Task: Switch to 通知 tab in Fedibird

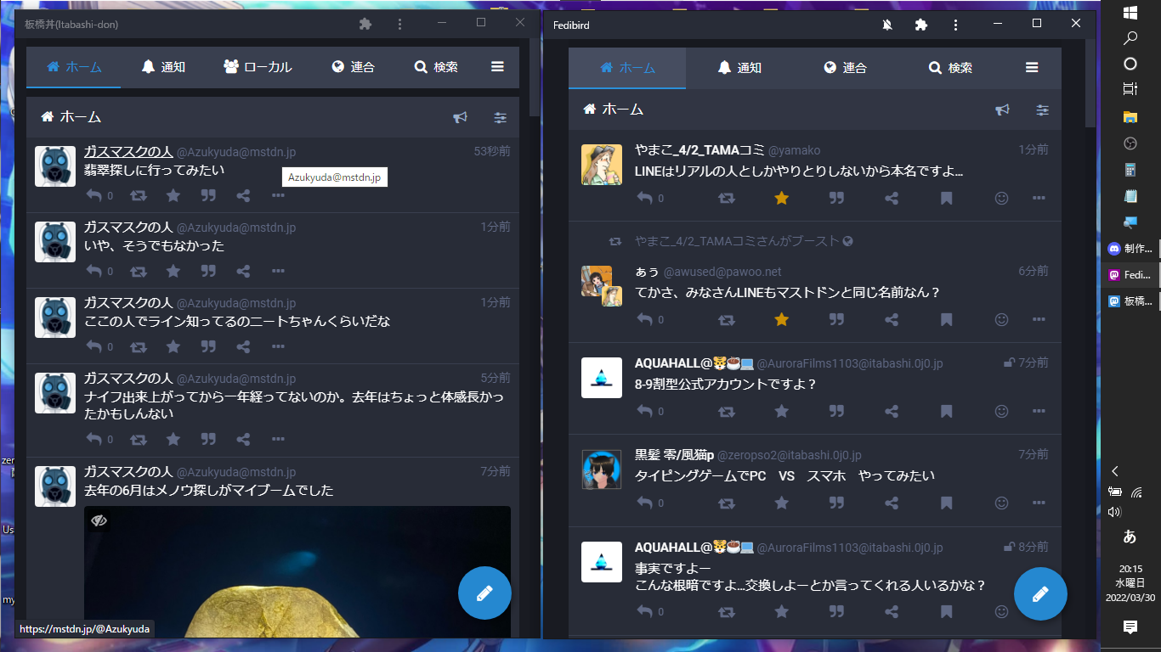Action: [x=739, y=68]
